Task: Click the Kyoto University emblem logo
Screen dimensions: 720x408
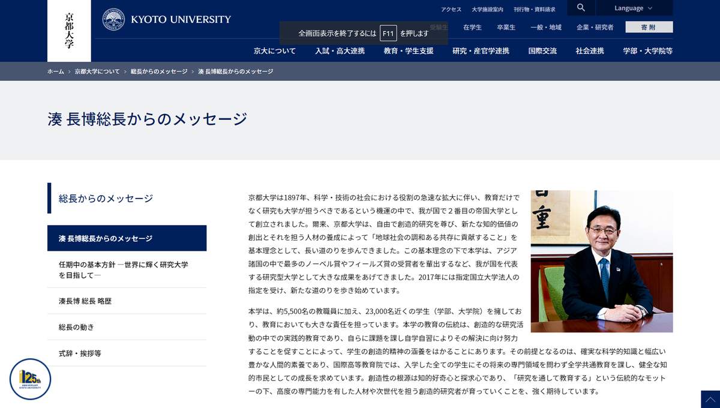Action: [x=113, y=19]
